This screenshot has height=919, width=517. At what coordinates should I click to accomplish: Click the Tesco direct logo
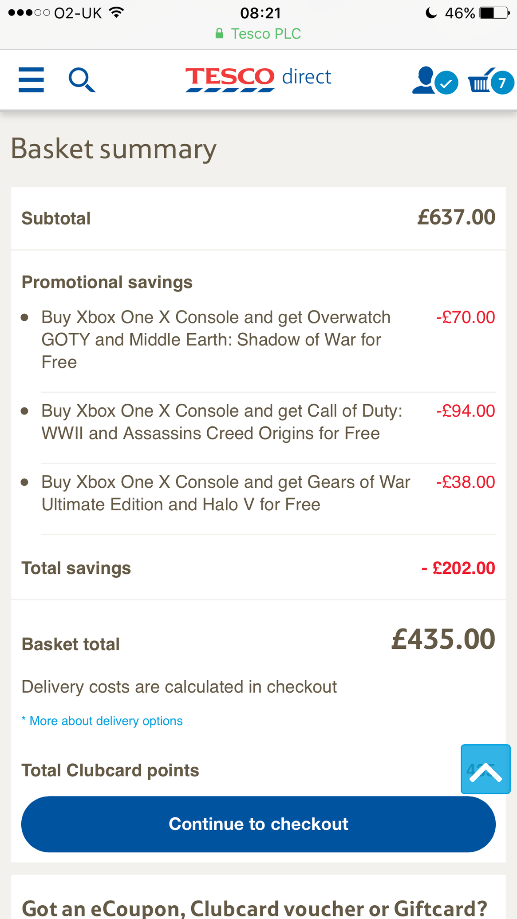click(258, 79)
